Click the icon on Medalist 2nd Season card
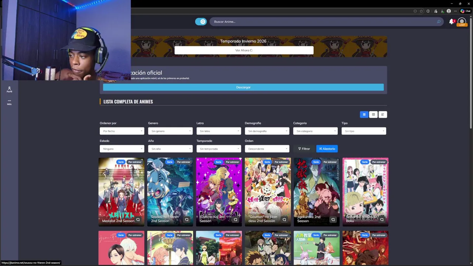Viewport: 473px width, 266px height. (x=138, y=219)
